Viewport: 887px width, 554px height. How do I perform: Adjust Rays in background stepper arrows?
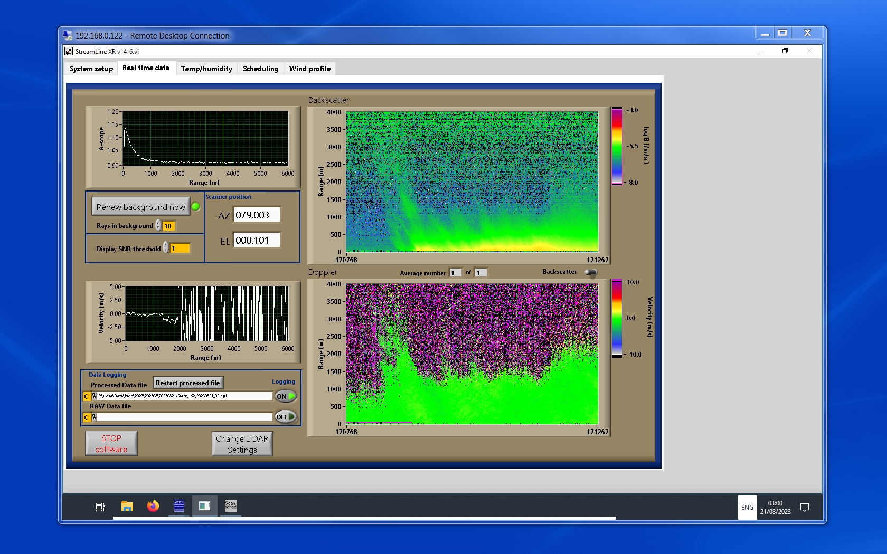point(158,225)
